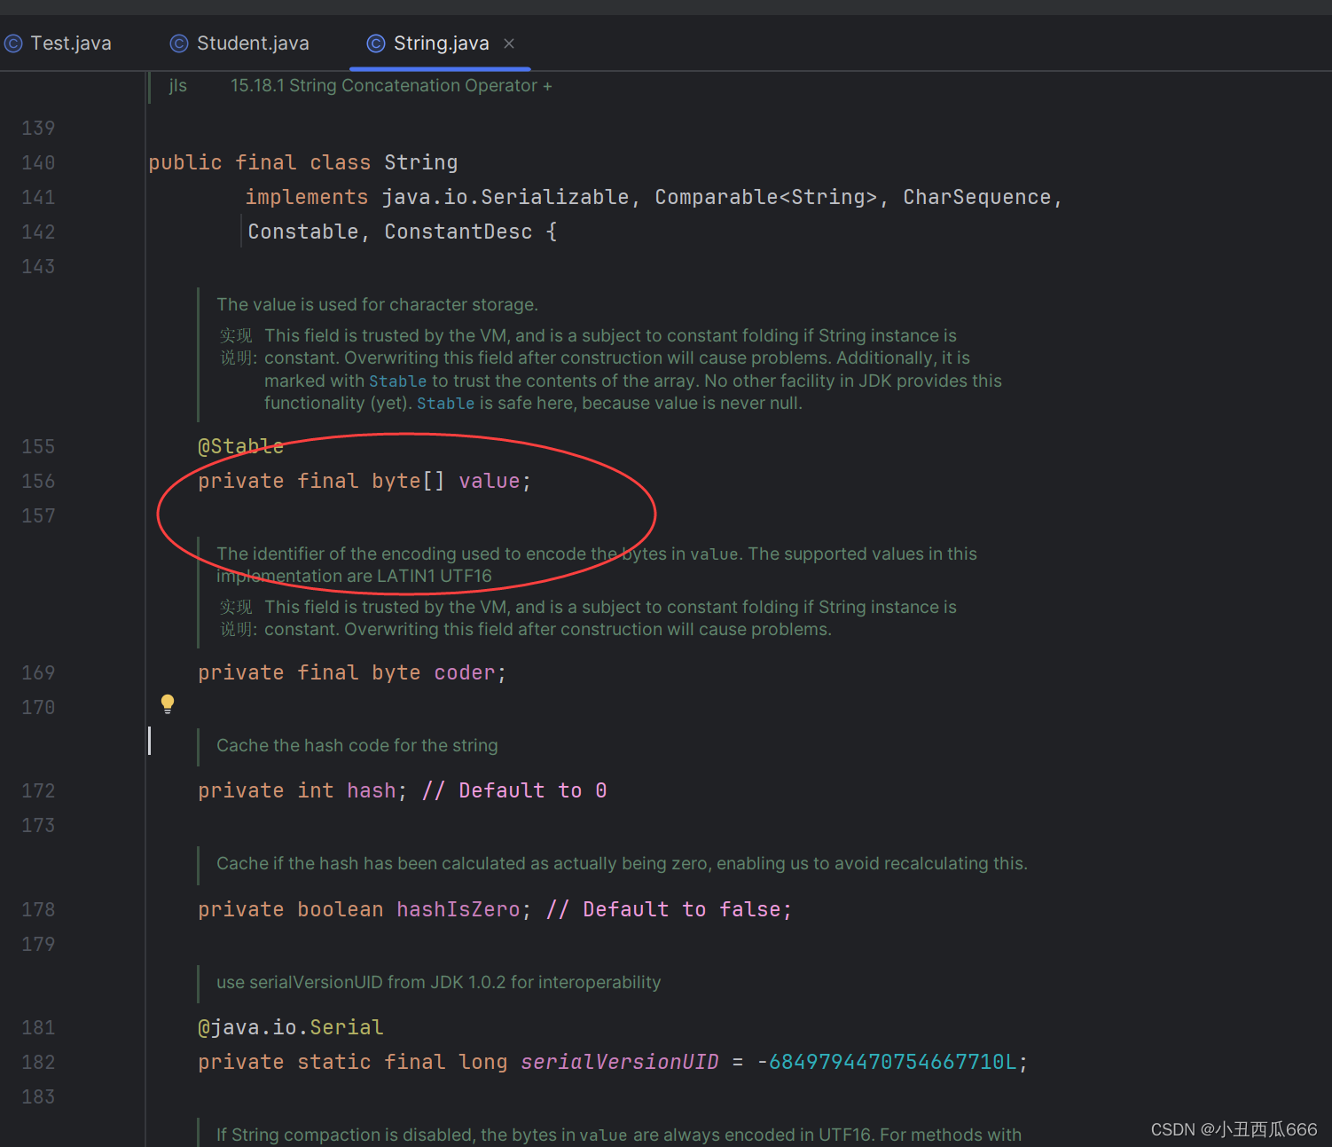Click the 'hashIsZero' field name

point(458,909)
